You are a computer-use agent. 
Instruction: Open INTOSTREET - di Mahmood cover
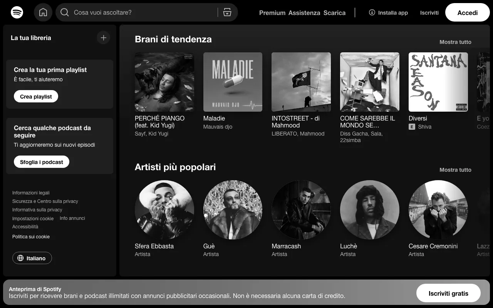tap(301, 82)
